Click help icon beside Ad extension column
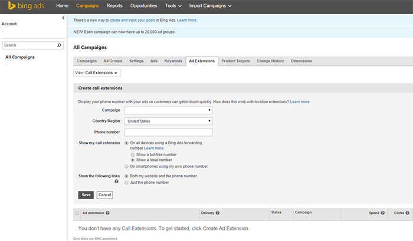 click(x=107, y=212)
